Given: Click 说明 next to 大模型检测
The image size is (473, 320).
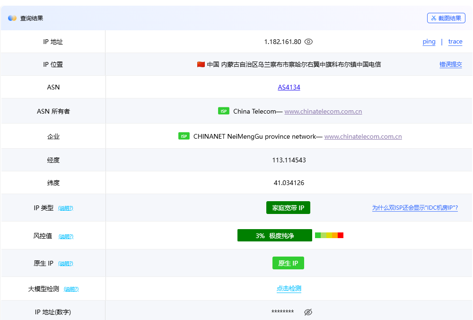Looking at the screenshot, I should click(71, 289).
